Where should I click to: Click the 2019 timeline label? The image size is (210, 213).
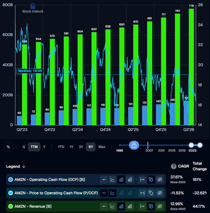[x=182, y=151]
